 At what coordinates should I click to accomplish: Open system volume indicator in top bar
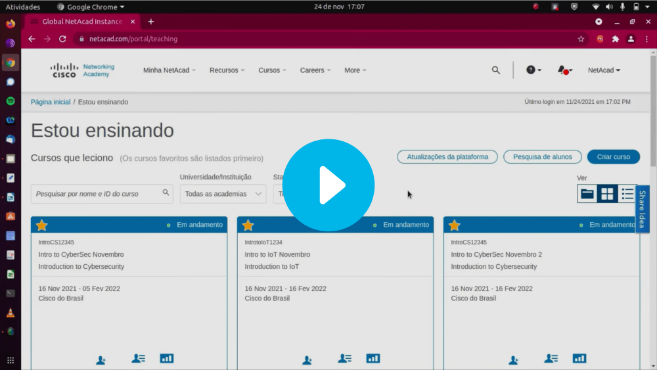coord(609,7)
